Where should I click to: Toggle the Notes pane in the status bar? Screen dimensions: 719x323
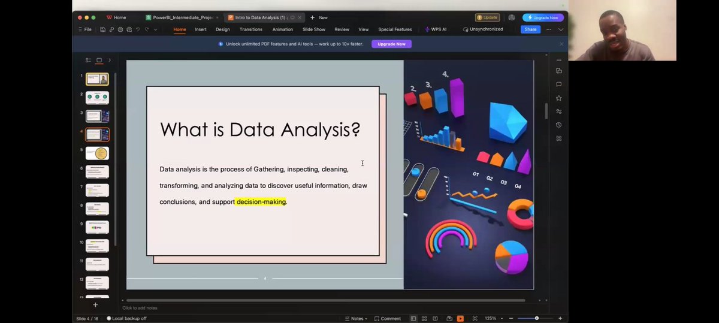[x=357, y=318]
